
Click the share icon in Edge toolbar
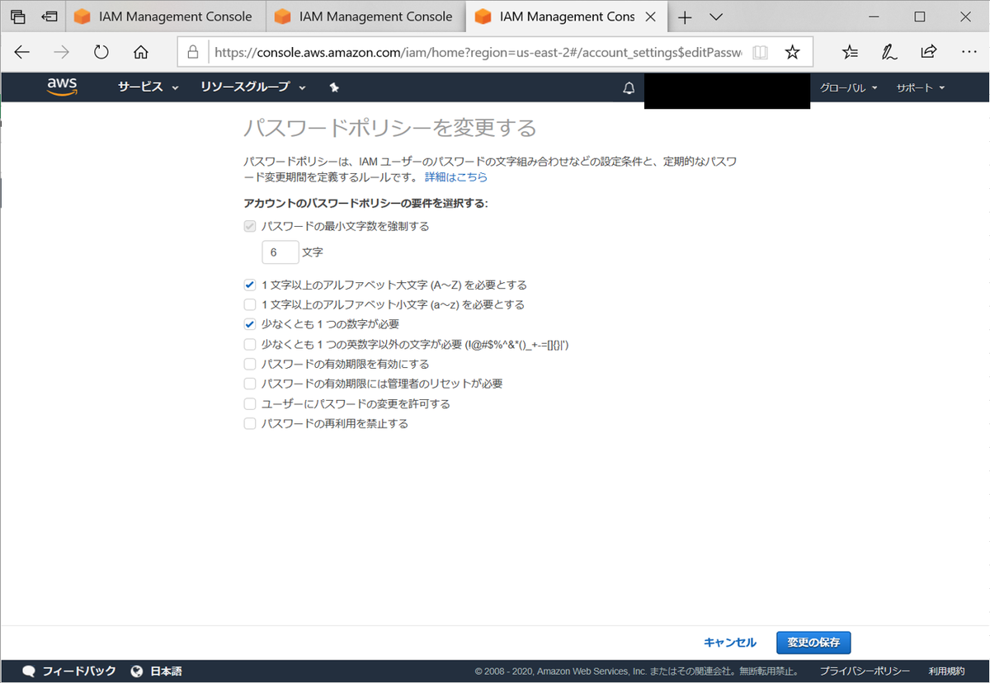click(928, 50)
